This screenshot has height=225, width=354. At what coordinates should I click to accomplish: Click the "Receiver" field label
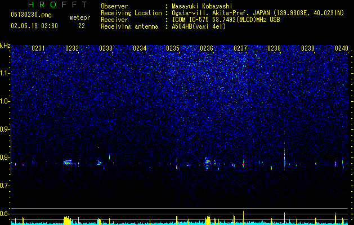tap(114, 20)
